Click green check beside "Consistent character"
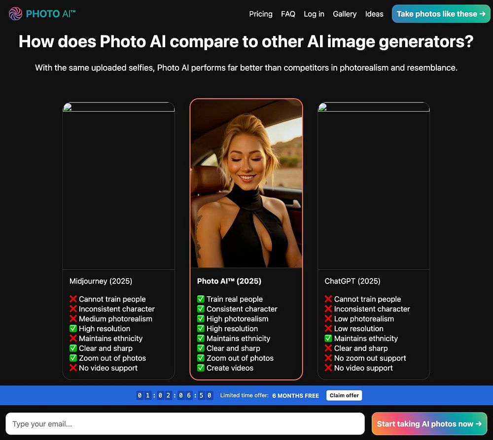Viewport: 493px width, 440px height. [201, 309]
